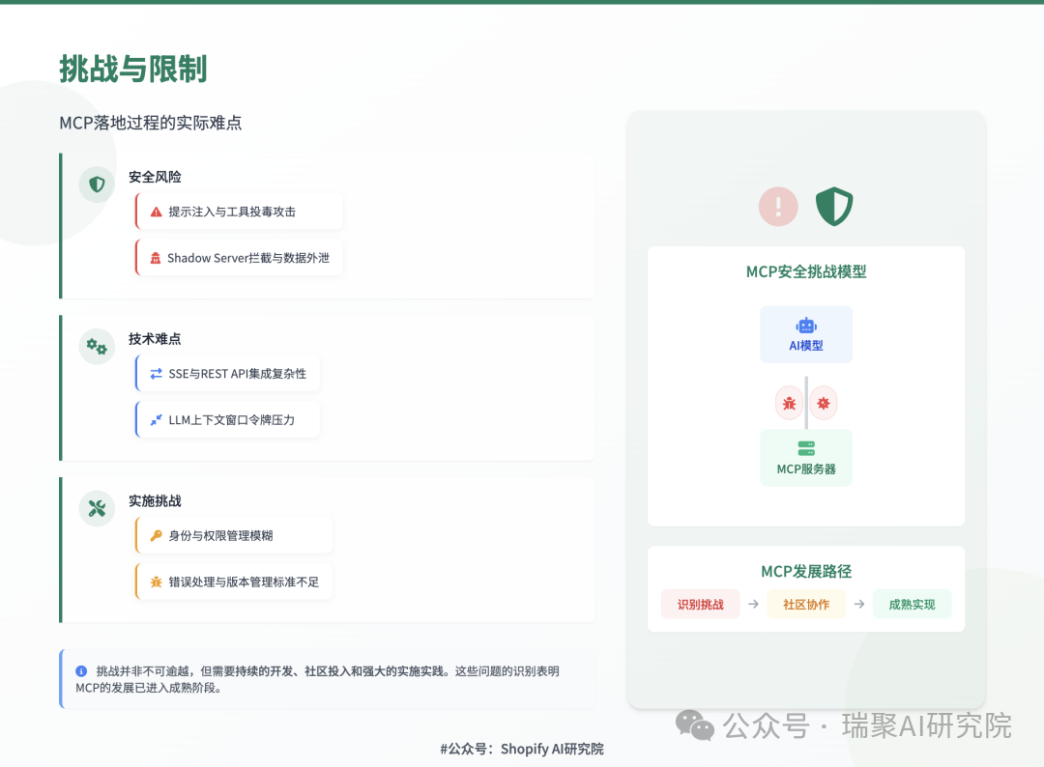
Task: Click the wrench tools icon beside 实施挑战
Action: [x=98, y=508]
